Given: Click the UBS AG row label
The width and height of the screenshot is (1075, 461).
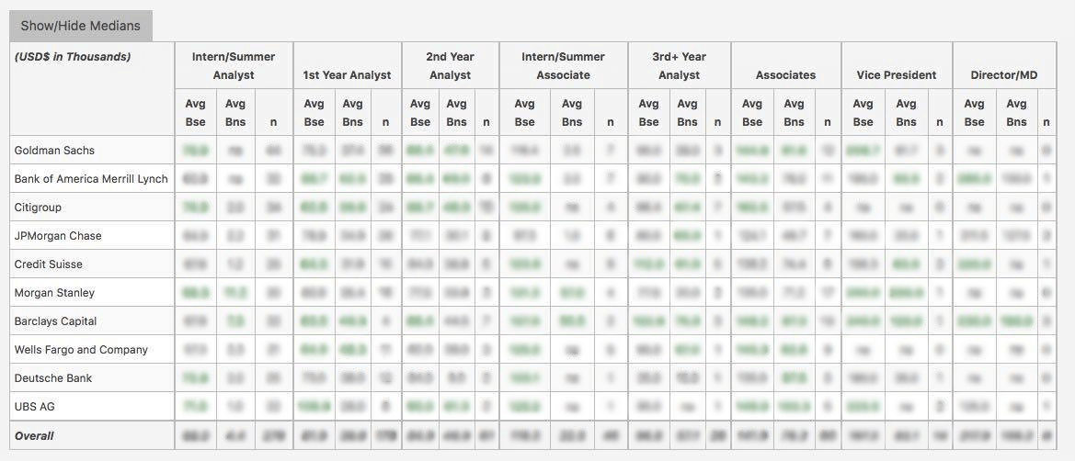Looking at the screenshot, I should click(35, 406).
